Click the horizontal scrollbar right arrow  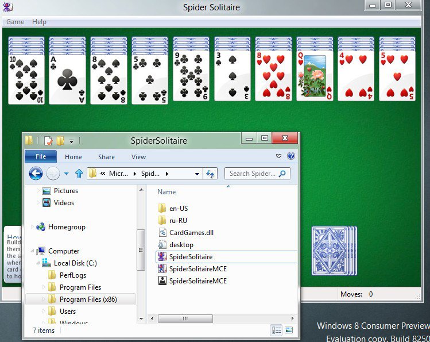292,318
